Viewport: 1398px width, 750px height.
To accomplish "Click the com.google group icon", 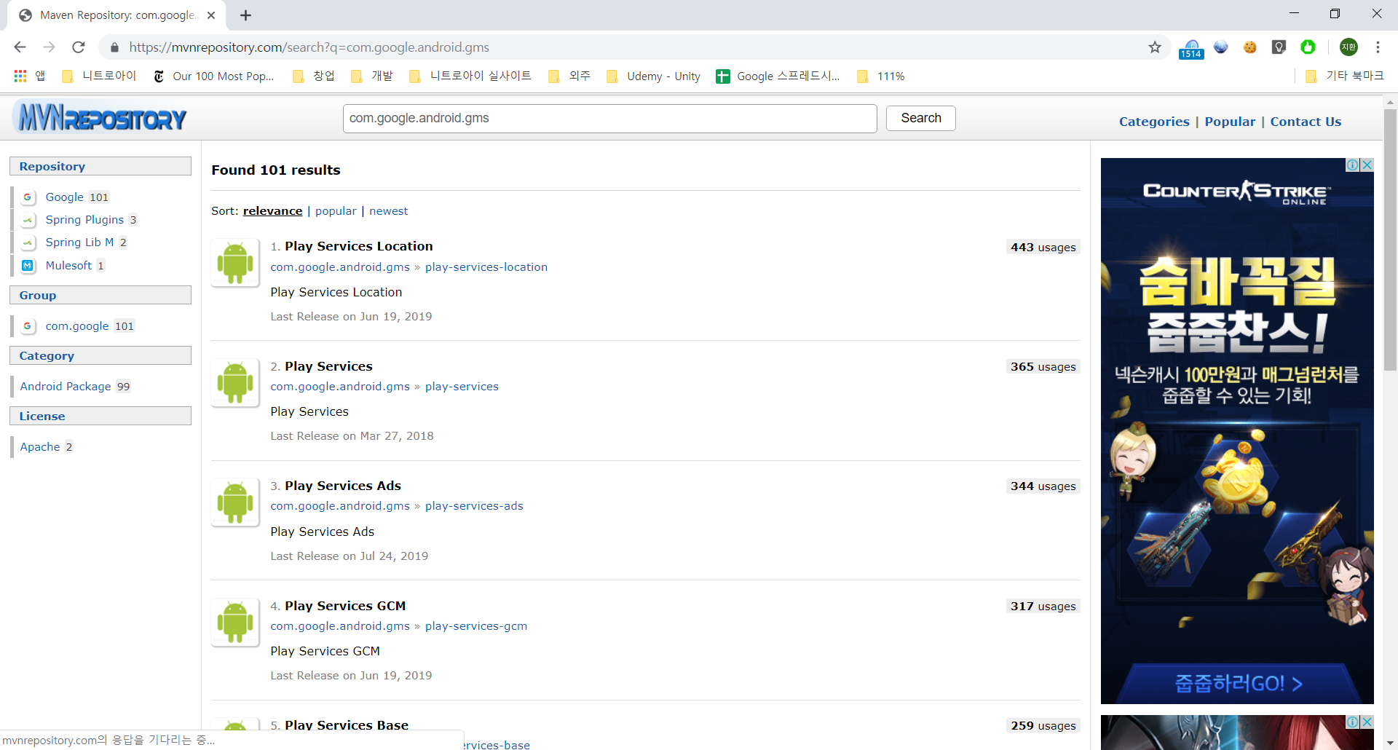I will click(x=28, y=326).
